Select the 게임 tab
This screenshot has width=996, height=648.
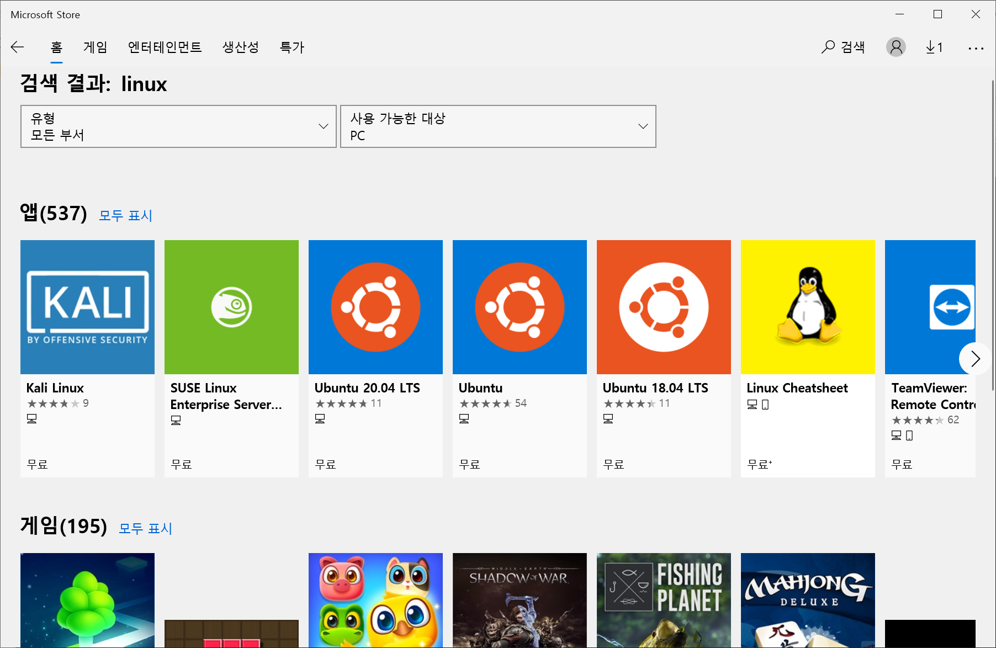(95, 47)
